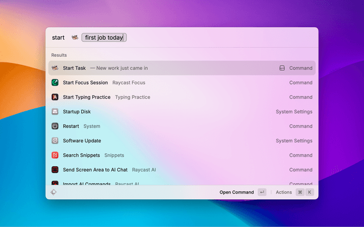Screen dimensions: 364x227
Task: Click the Raycast logo in bottom bar
Action: pos(53,192)
